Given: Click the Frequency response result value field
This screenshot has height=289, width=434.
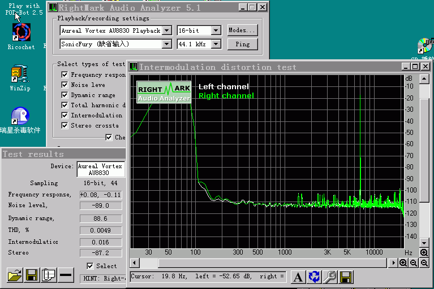Looking at the screenshot, I should point(101,195).
